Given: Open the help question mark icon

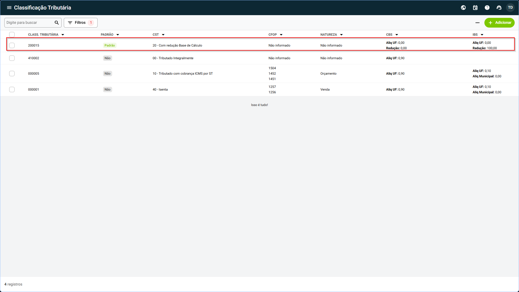Looking at the screenshot, I should (x=487, y=8).
